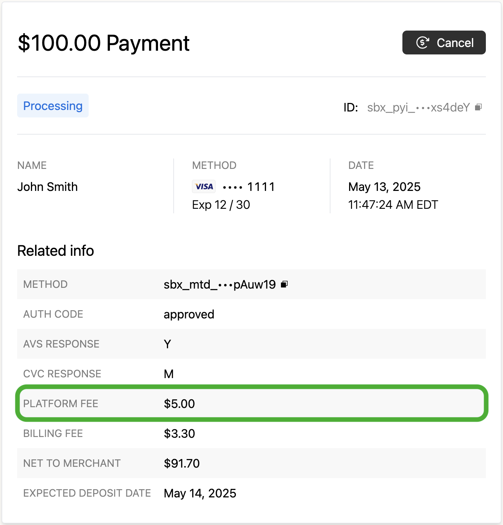Click the masked card number ending 1111

249,187
